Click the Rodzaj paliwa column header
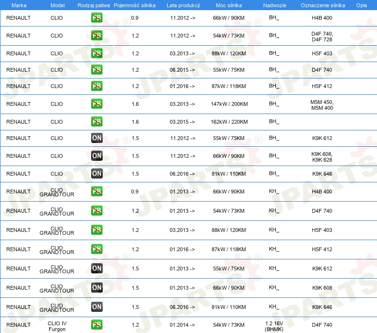 94,5
